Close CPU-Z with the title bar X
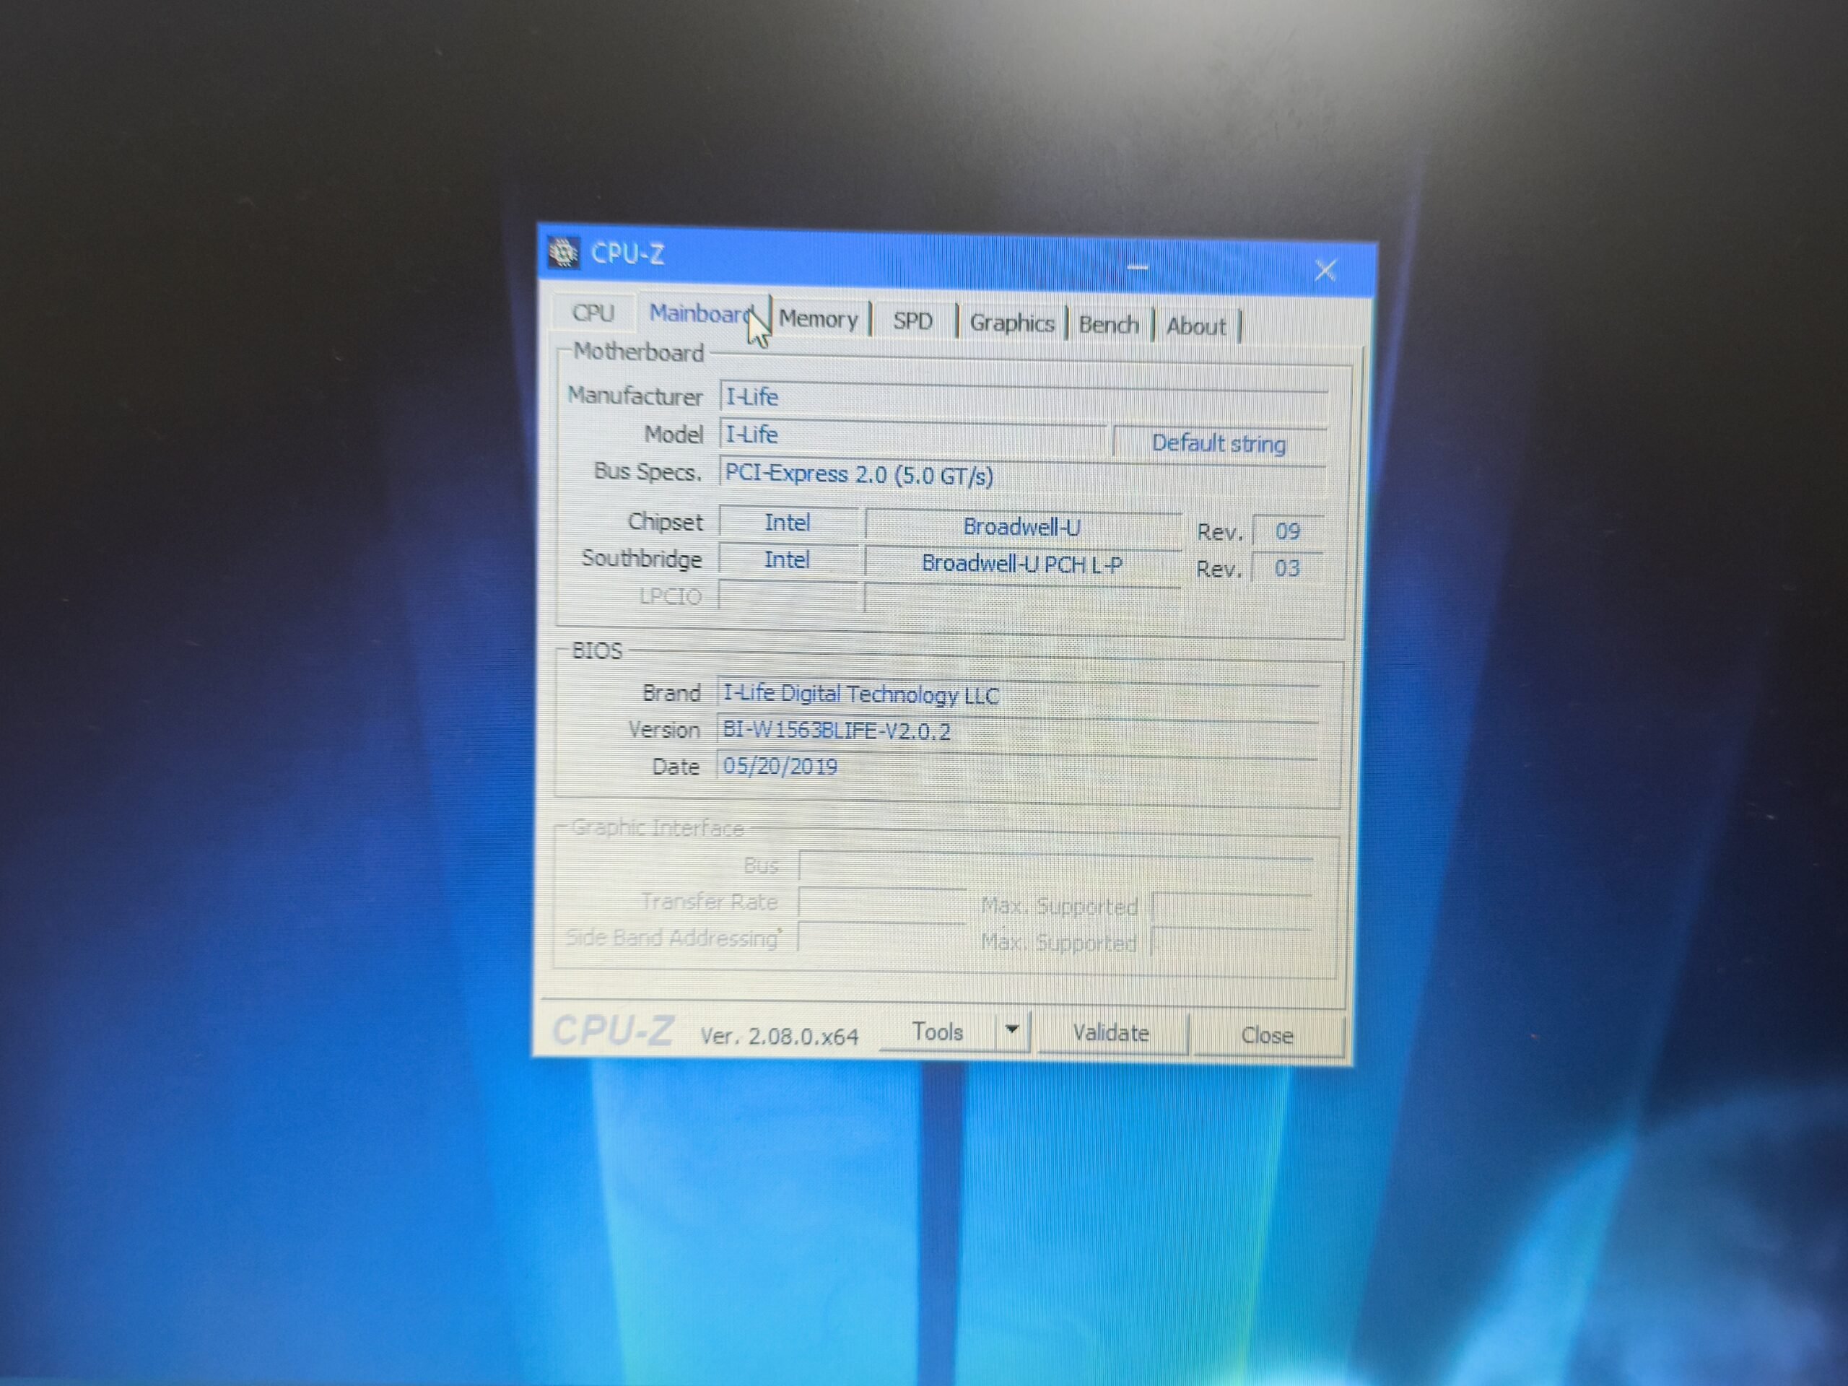Image resolution: width=1848 pixels, height=1386 pixels. point(1325,270)
